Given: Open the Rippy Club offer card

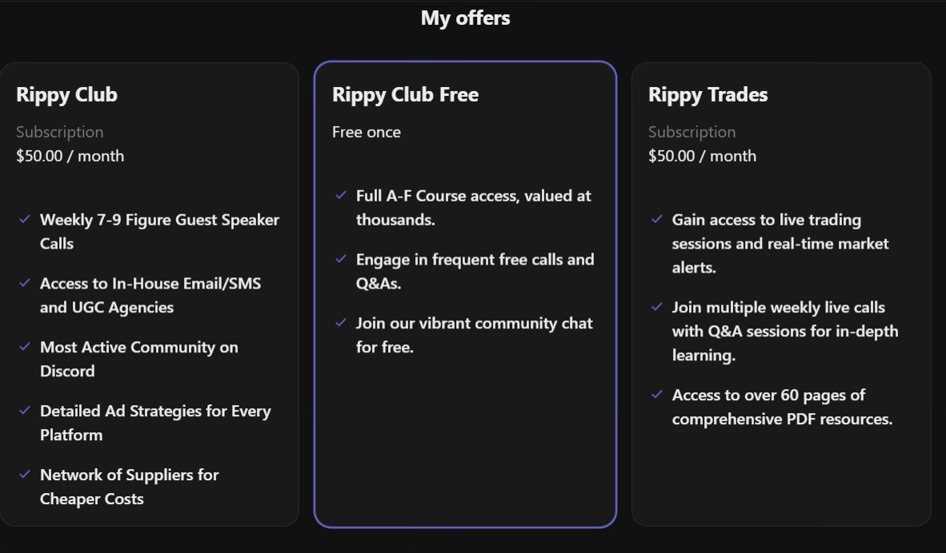Looking at the screenshot, I should tap(150, 294).
